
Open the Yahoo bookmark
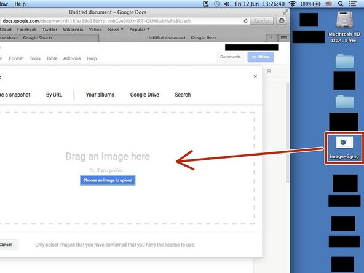coord(95,30)
